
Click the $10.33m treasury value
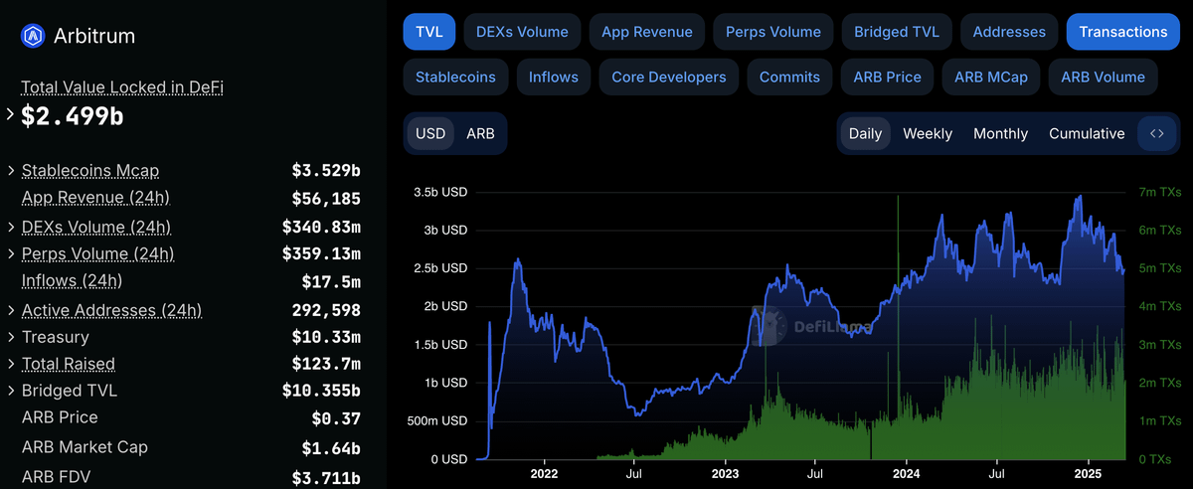(326, 338)
